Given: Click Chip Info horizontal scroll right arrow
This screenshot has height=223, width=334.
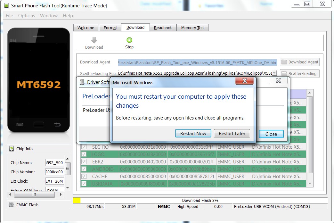Looking at the screenshot, I should 61,194.
